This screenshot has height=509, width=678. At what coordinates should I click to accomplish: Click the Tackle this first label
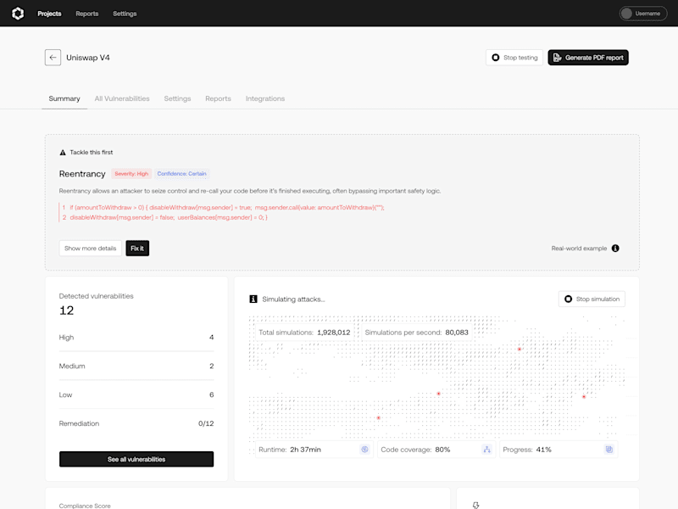pos(92,153)
